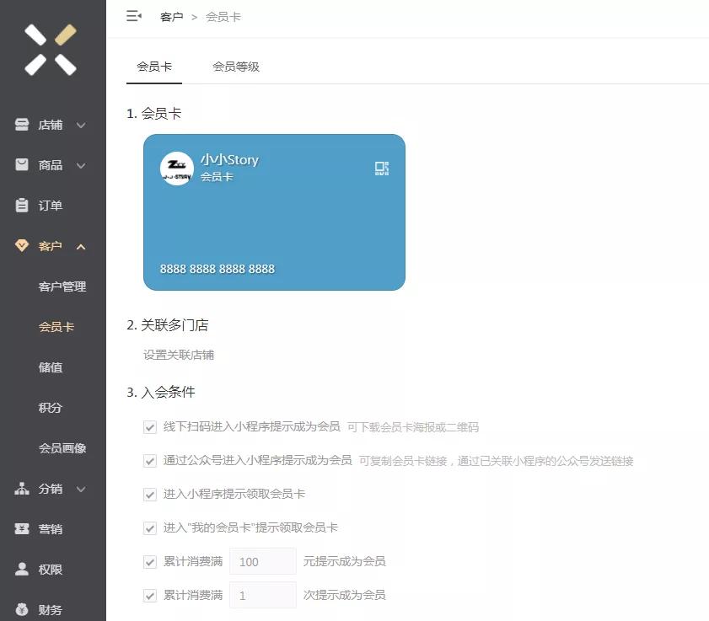Expand the 商品 sidebar menu chevron
709x621 pixels.
click(x=81, y=165)
